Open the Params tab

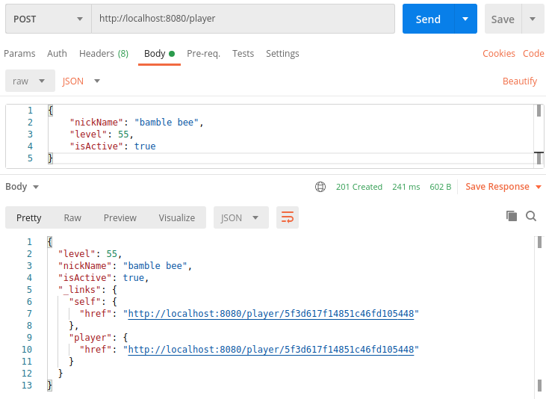tap(19, 54)
